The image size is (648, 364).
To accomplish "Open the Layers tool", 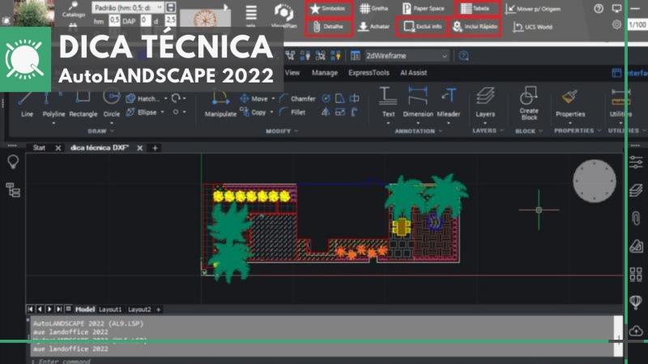I will point(485,103).
